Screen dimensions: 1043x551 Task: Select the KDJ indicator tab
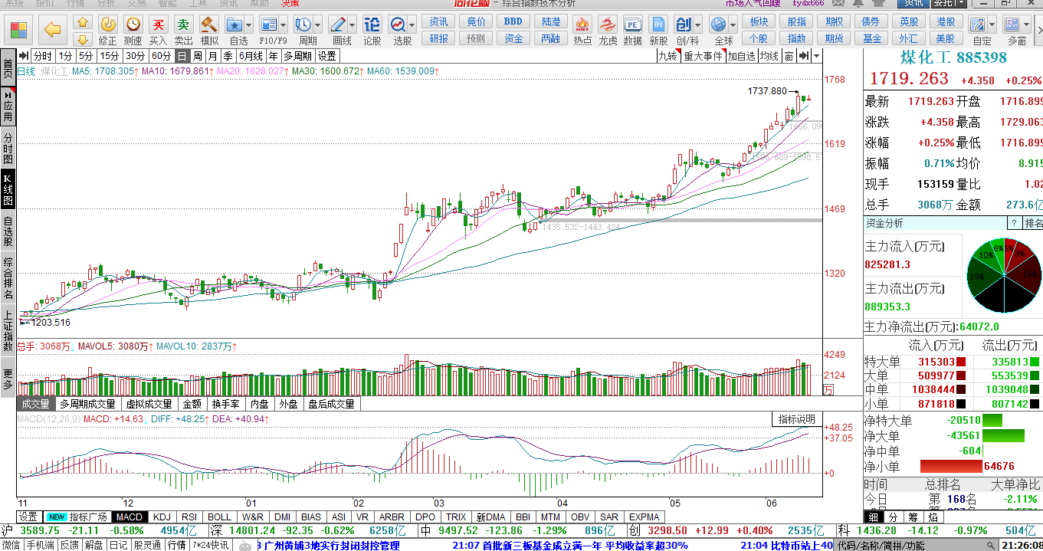point(162,517)
